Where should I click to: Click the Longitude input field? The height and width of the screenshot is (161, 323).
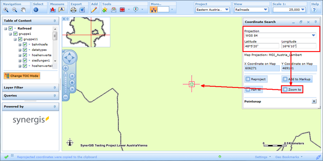click(299, 46)
